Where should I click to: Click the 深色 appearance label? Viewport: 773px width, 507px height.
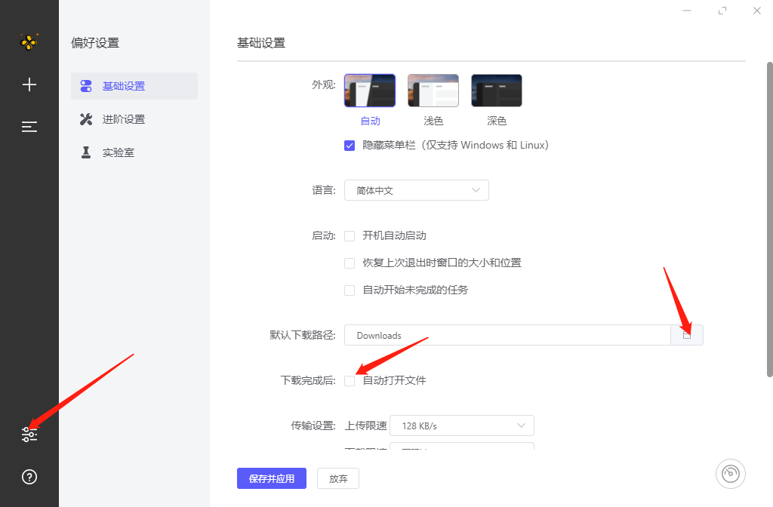click(x=497, y=121)
